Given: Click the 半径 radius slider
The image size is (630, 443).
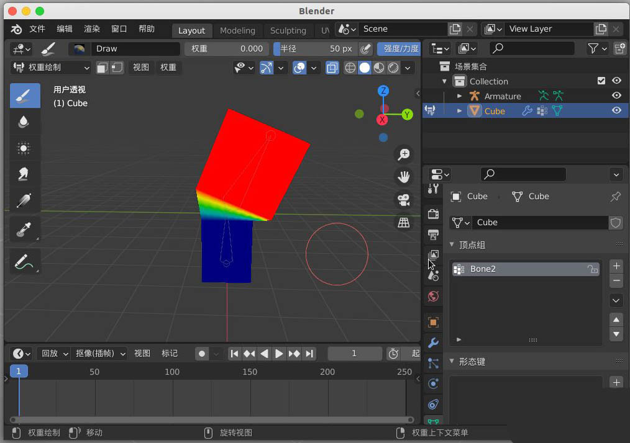Looking at the screenshot, I should click(x=316, y=49).
